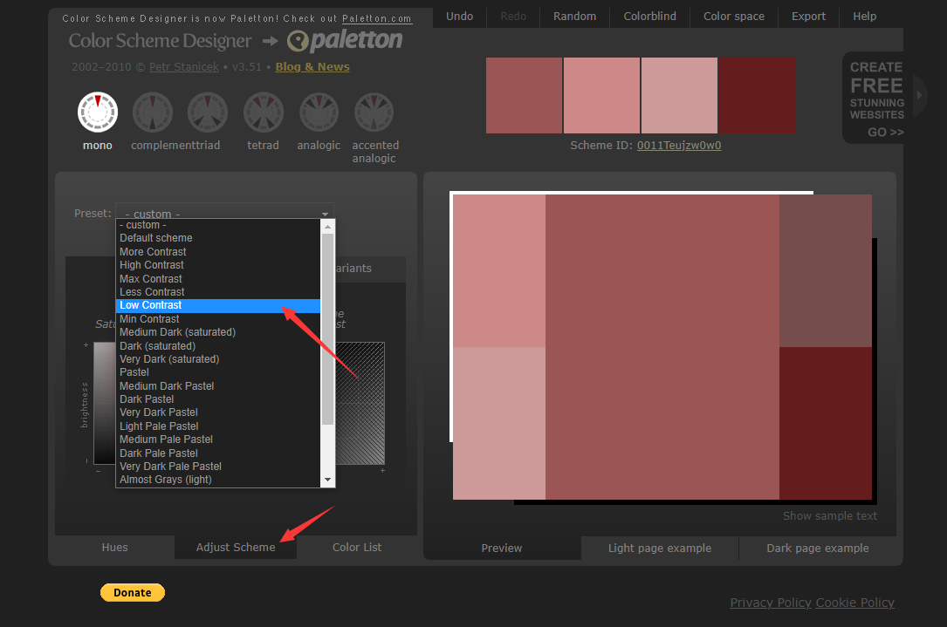The height and width of the screenshot is (627, 947).
Task: Select the triad scheme wheel icon
Action: pyautogui.click(x=208, y=112)
